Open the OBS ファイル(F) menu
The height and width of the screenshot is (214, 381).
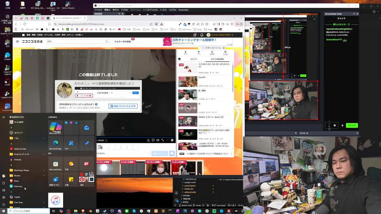pyautogui.click(x=98, y=10)
